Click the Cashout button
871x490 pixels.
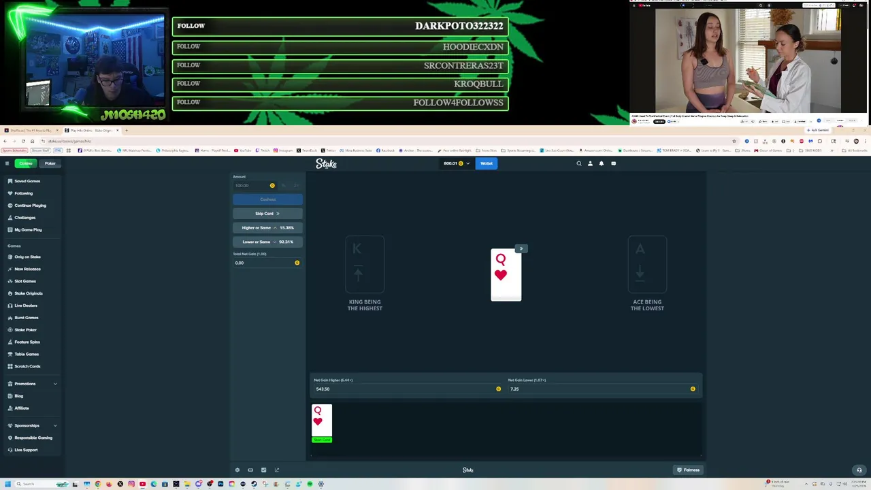(267, 199)
